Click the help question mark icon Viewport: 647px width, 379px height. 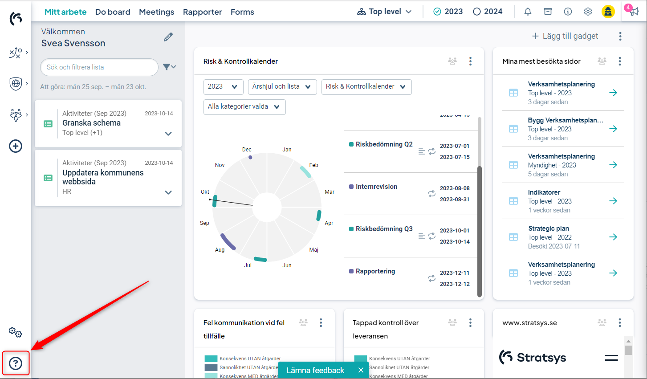[16, 363]
